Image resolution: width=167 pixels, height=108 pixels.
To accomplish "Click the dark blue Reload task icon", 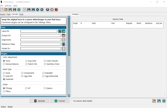I will tap(42, 10).
